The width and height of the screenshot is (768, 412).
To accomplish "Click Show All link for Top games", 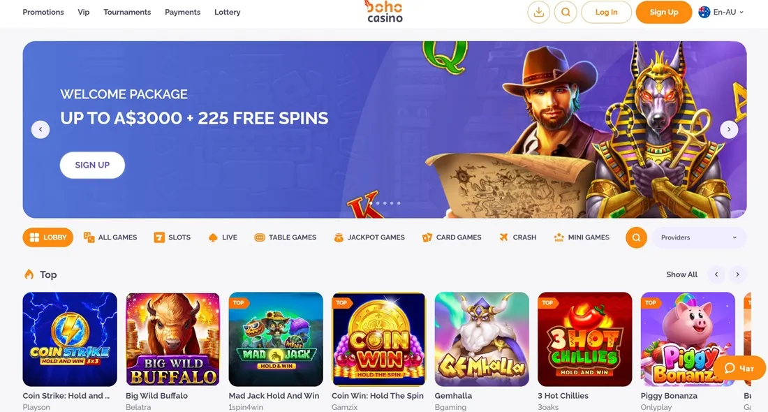I will pos(681,275).
